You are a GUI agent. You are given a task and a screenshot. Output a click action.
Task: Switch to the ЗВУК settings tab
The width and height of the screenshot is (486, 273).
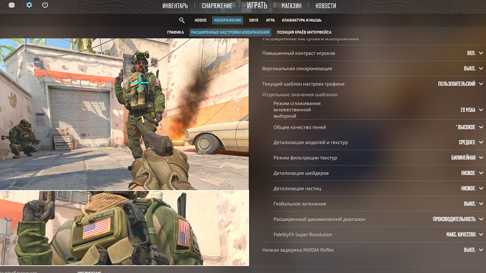[x=254, y=20]
